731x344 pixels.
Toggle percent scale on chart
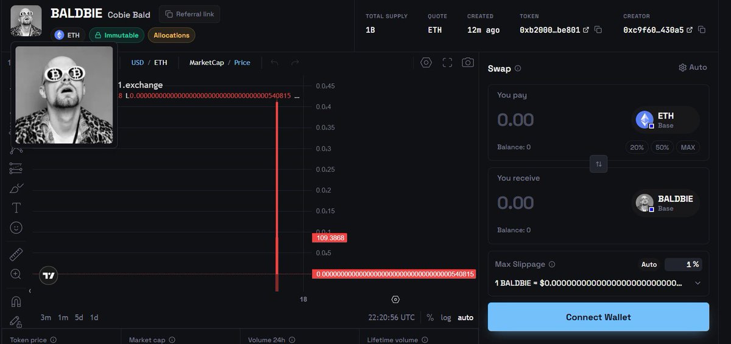tap(430, 317)
